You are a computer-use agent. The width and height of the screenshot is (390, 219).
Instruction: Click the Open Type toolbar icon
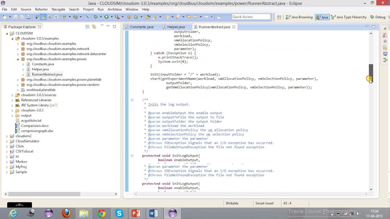tap(148, 17)
